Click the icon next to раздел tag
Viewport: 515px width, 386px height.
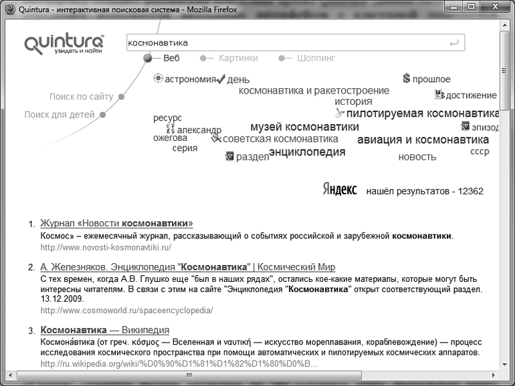click(230, 156)
